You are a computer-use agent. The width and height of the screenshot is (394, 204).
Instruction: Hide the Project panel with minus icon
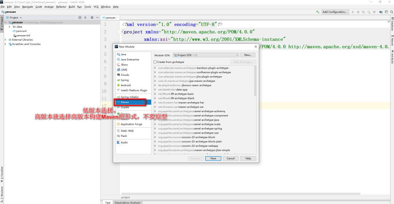pyautogui.click(x=97, y=18)
